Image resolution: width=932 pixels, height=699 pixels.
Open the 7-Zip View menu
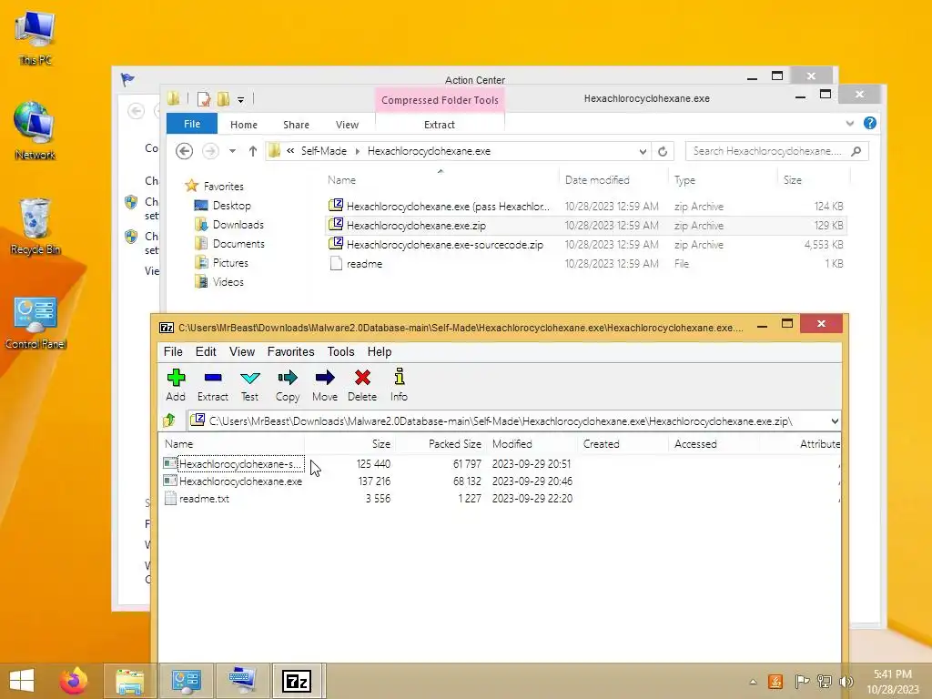tap(242, 352)
